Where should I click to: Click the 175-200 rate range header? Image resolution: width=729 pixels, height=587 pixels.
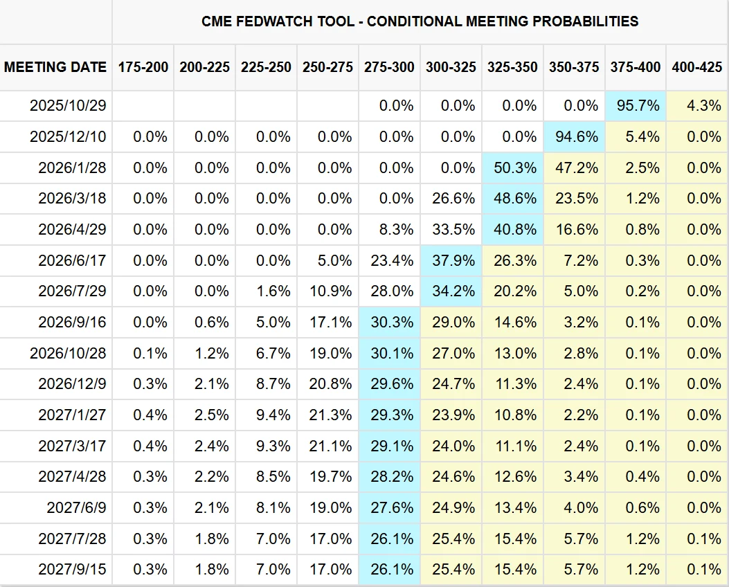[x=143, y=67]
